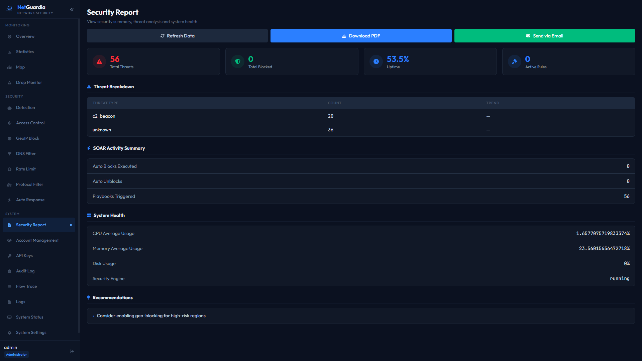This screenshot has height=361, width=642.
Task: Click the Access Control shield icon
Action: 9,123
